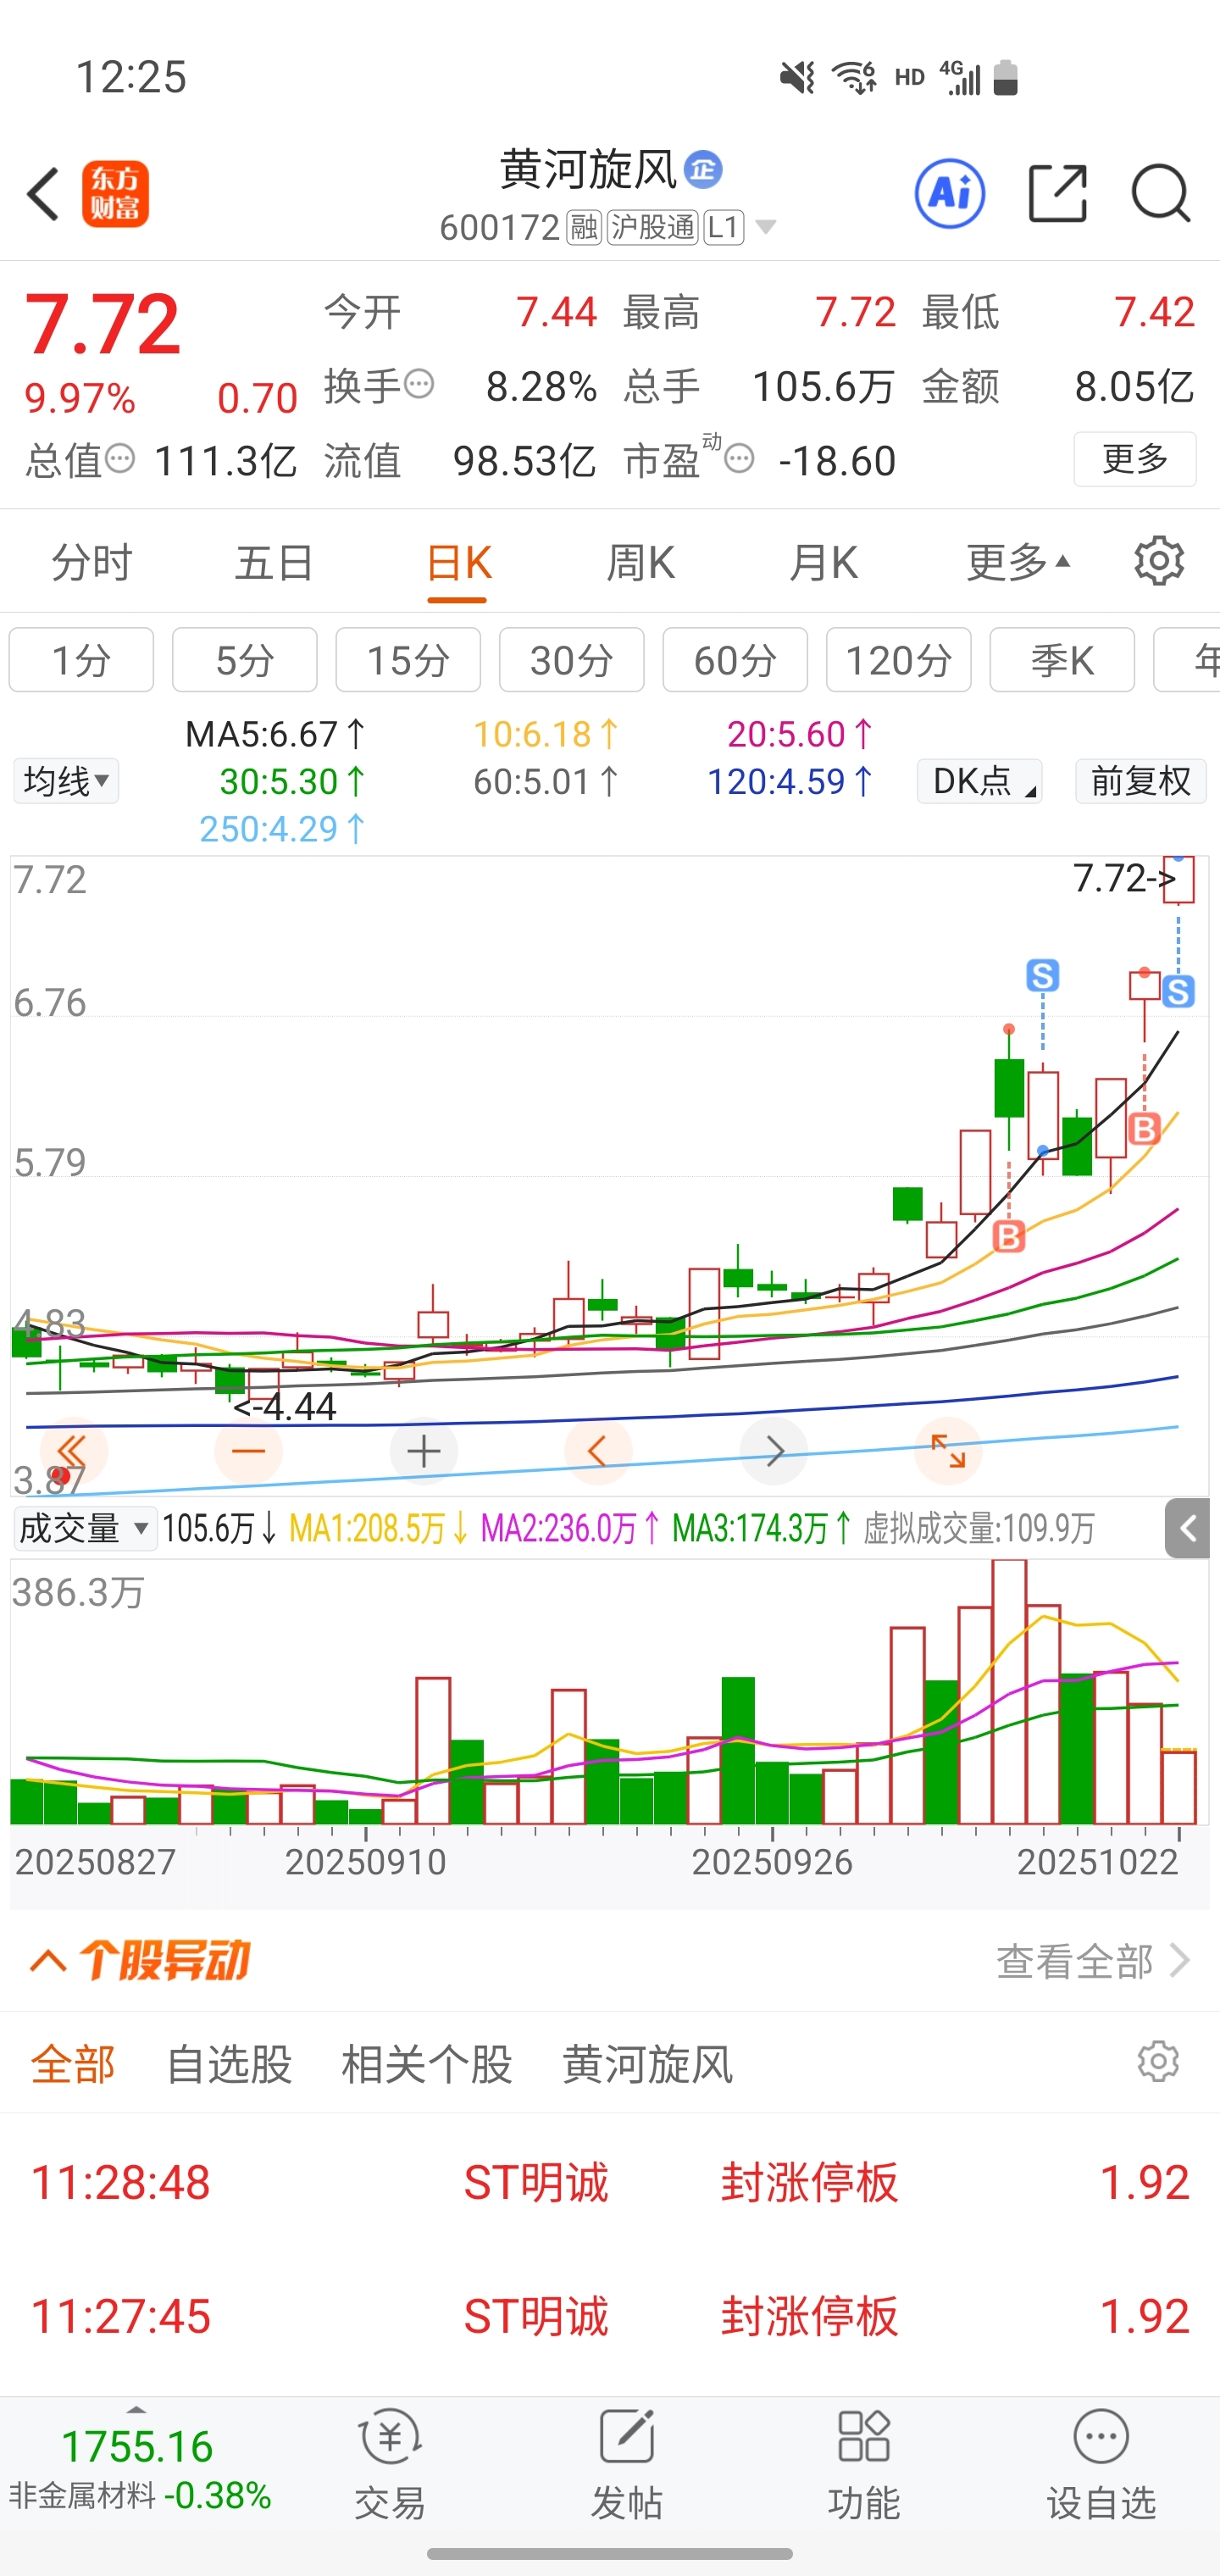Select 相关个股 filter tab
The image size is (1220, 2576).
coord(427,2064)
